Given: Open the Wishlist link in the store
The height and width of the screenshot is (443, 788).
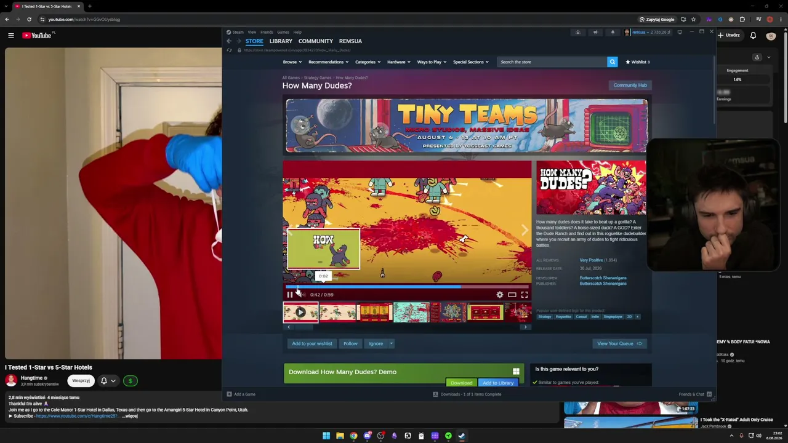Looking at the screenshot, I should [637, 62].
